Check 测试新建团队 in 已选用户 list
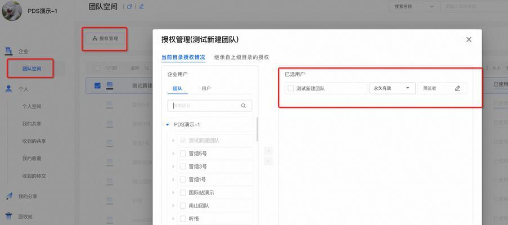Image resolution: width=508 pixels, height=225 pixels. [x=291, y=88]
